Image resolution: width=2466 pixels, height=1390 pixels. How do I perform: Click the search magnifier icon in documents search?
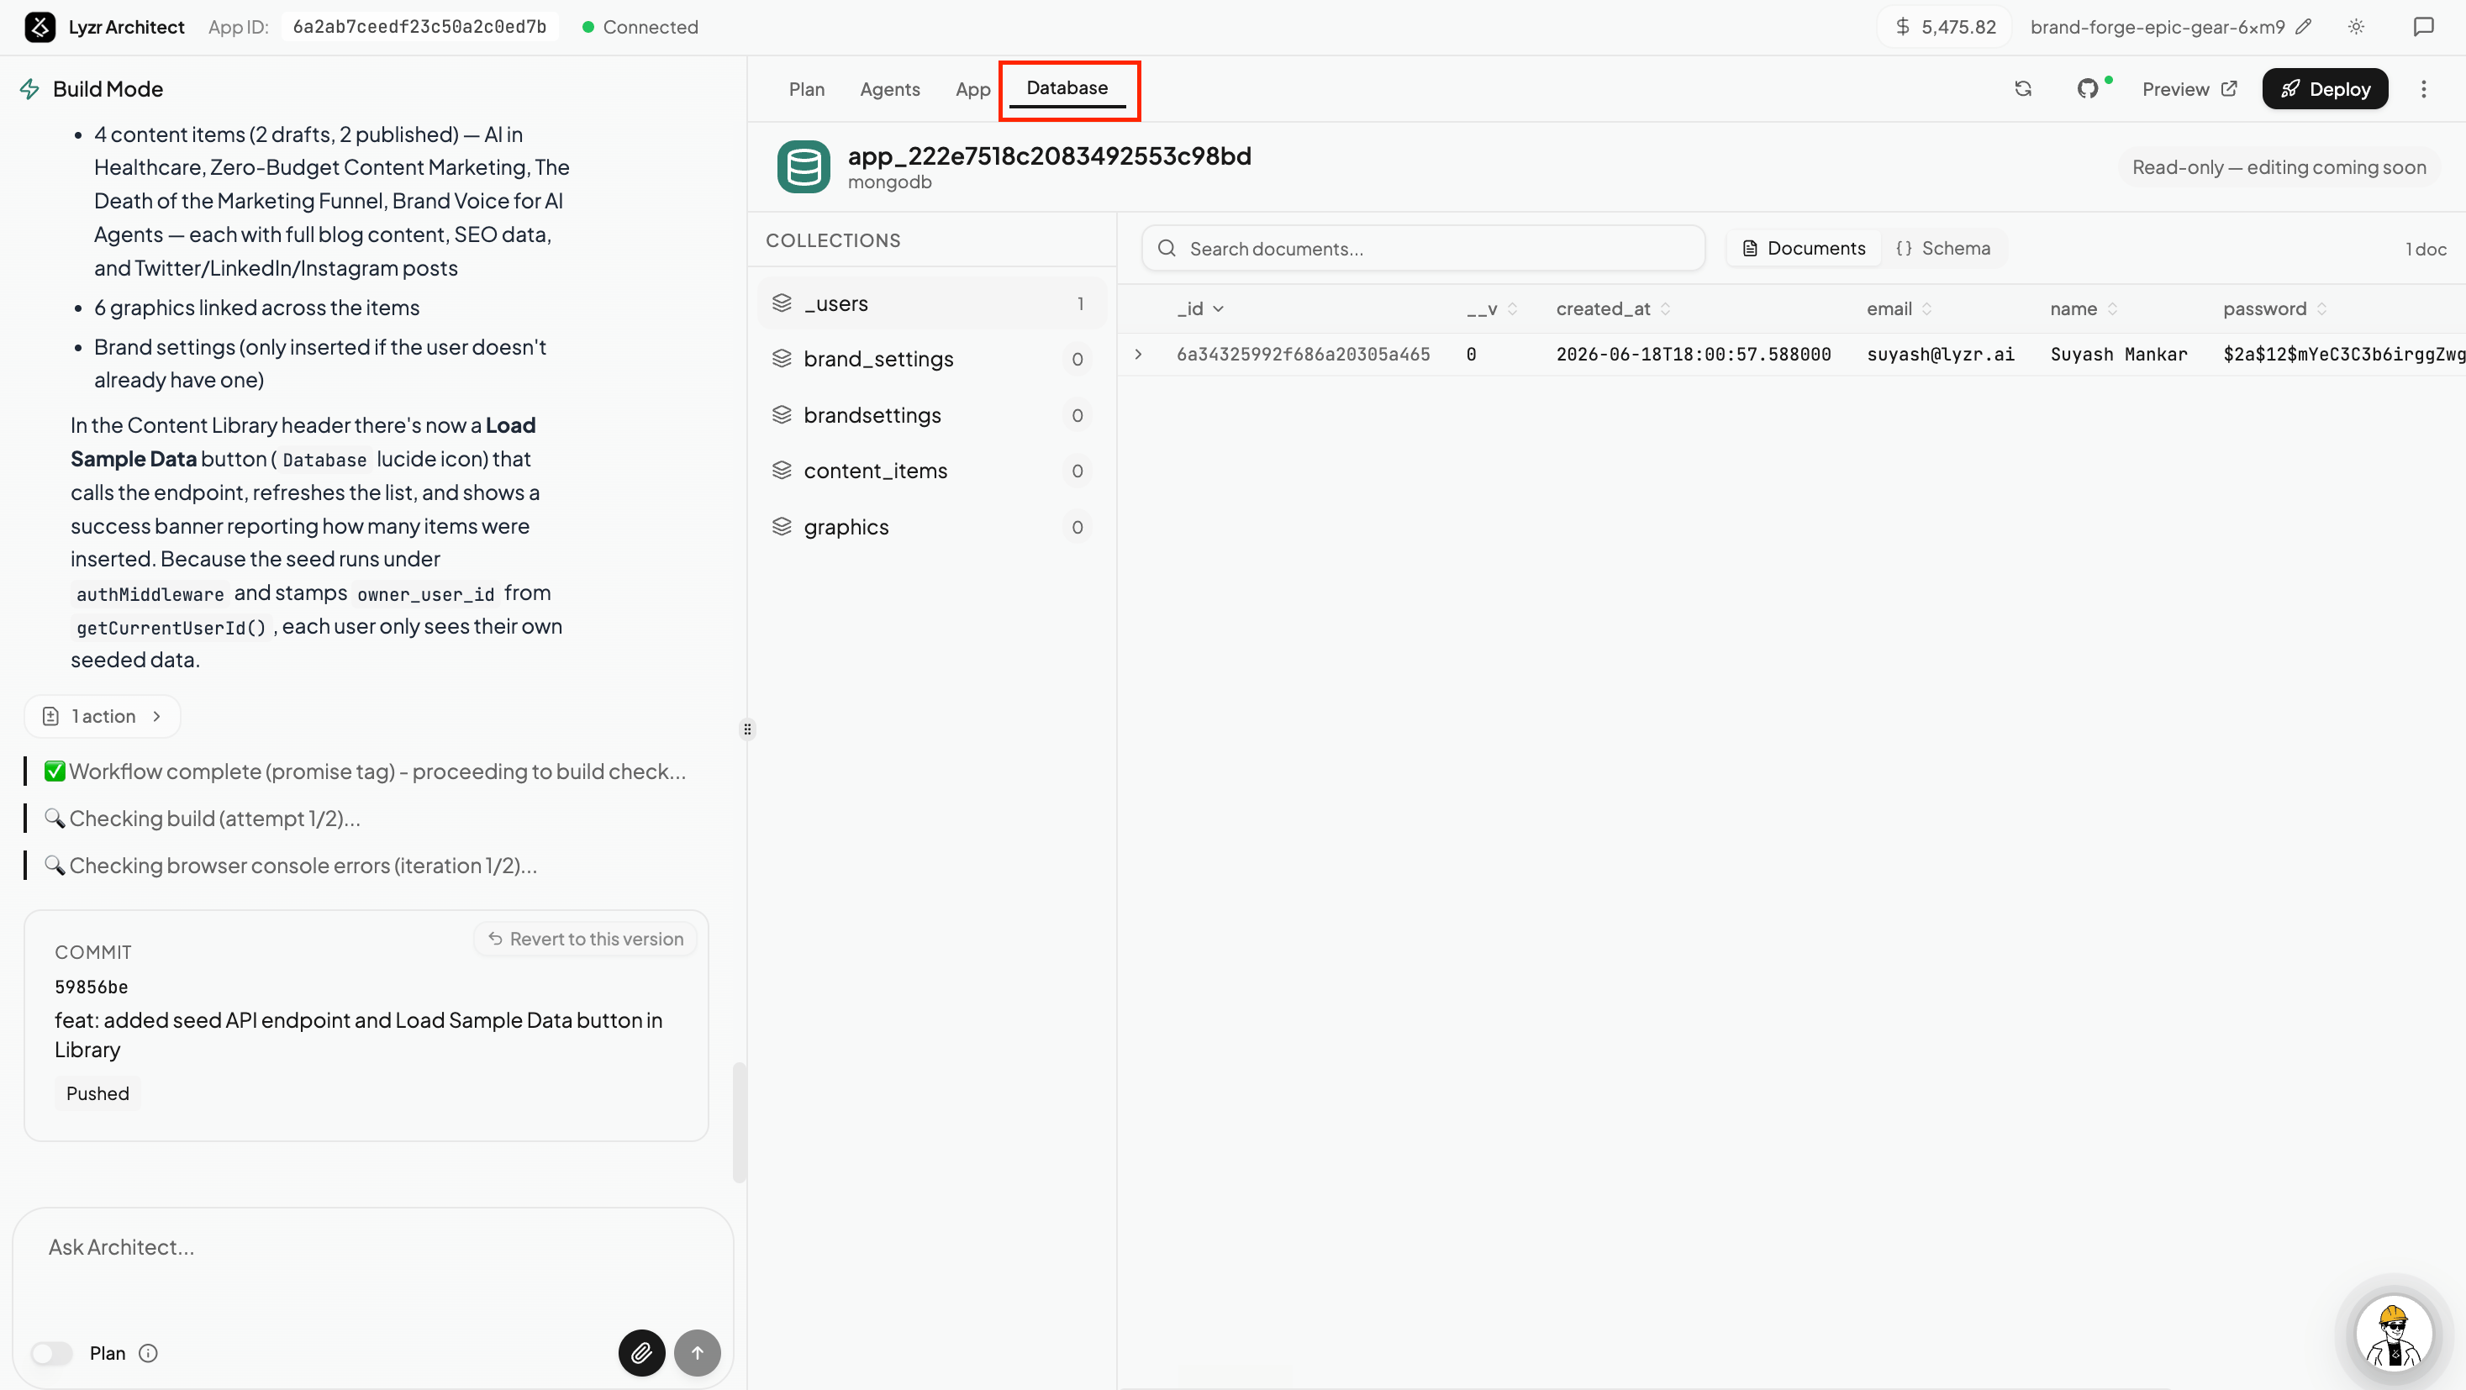click(x=1166, y=249)
